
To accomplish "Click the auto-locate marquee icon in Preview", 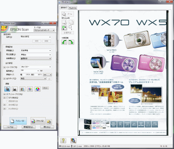I will coord(64,28).
